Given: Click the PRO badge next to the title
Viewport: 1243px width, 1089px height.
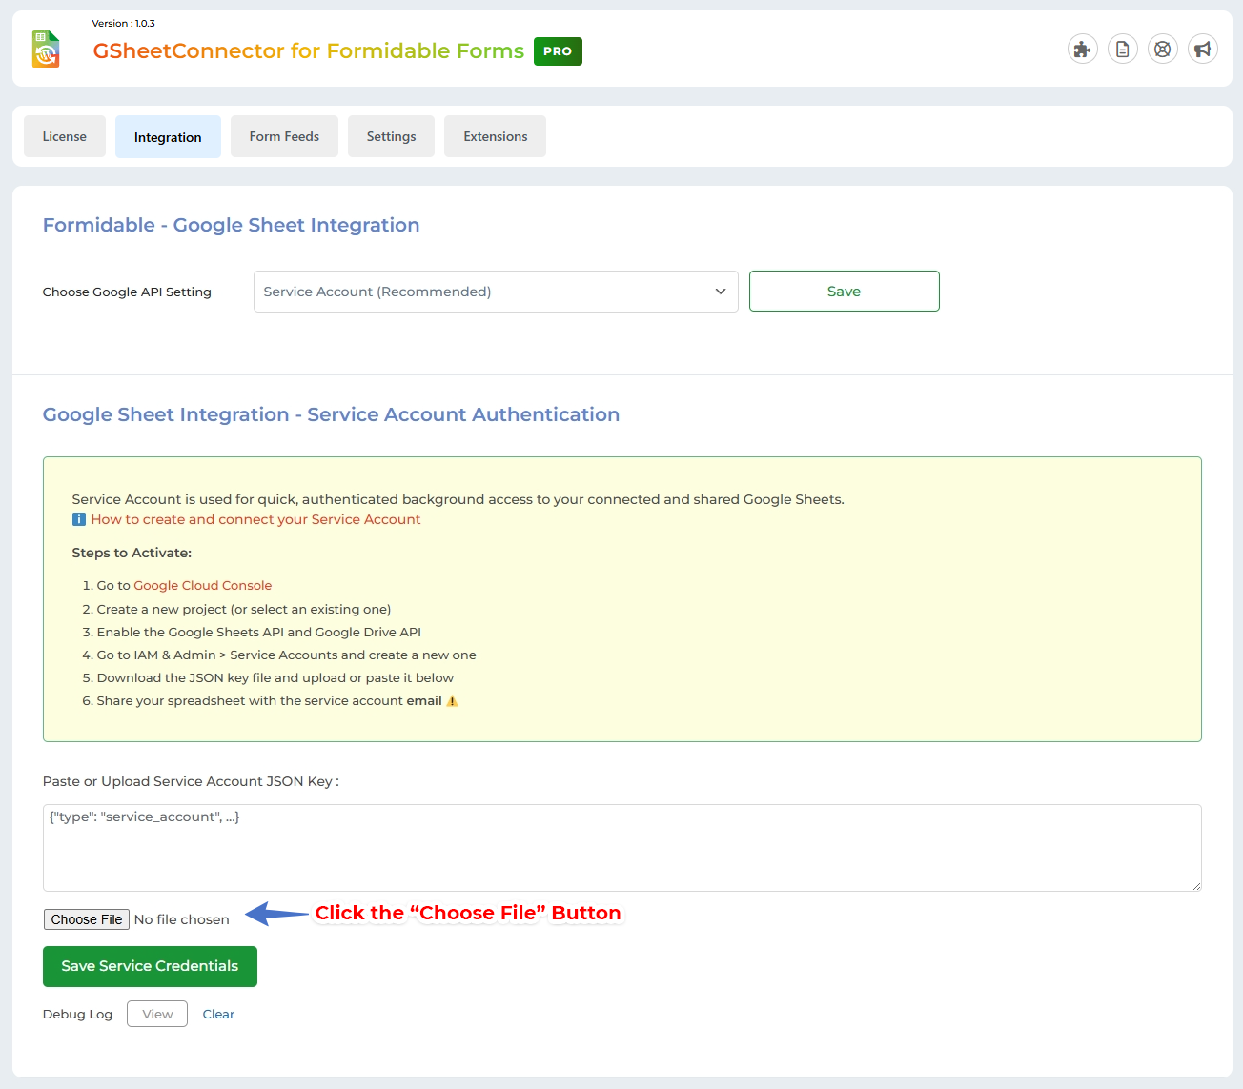Looking at the screenshot, I should pyautogui.click(x=558, y=51).
